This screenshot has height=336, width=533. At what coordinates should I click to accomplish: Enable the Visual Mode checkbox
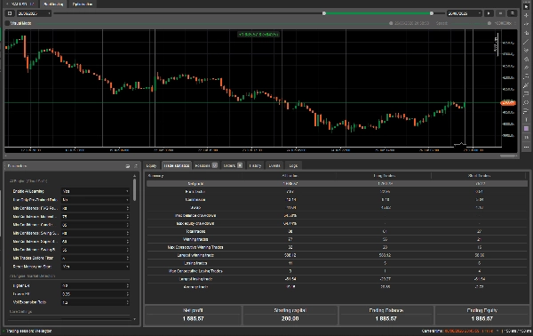(x=7, y=23)
